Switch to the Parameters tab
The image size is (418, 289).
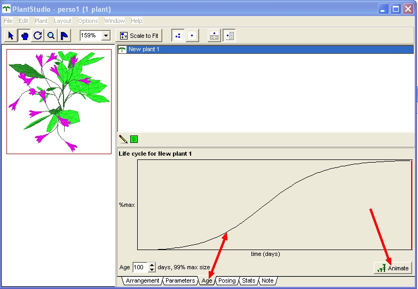[x=180, y=281]
